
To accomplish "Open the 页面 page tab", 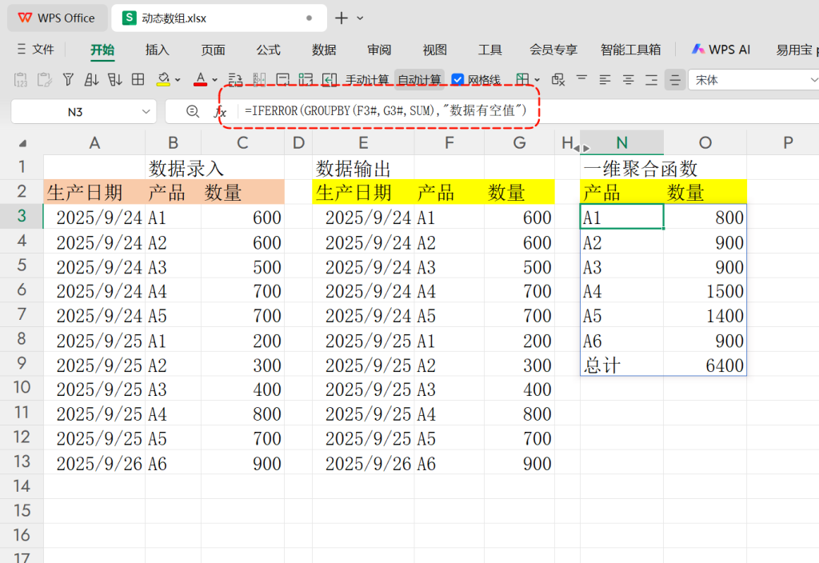I will click(x=213, y=50).
